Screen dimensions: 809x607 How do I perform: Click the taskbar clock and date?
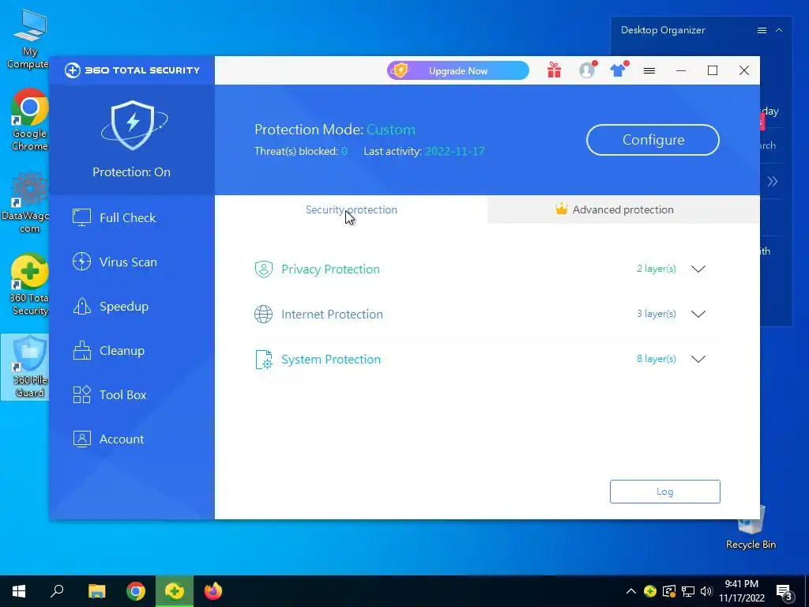click(741, 591)
